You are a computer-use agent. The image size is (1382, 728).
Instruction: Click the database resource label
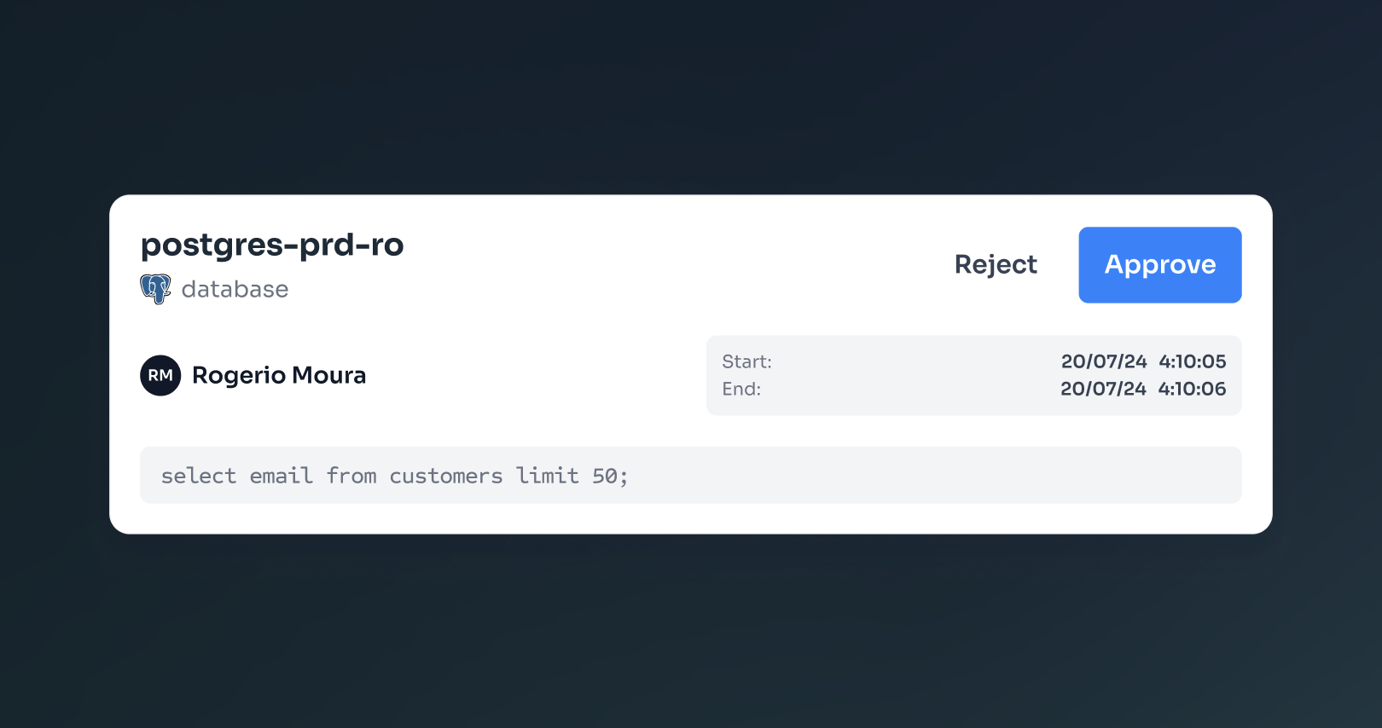click(x=235, y=289)
